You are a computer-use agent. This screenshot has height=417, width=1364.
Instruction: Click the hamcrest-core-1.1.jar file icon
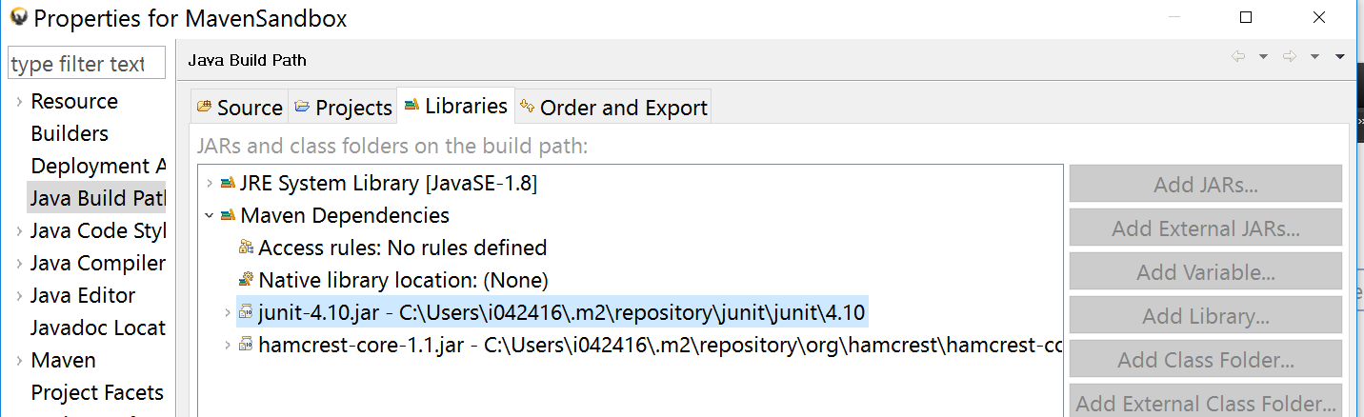pos(246,345)
